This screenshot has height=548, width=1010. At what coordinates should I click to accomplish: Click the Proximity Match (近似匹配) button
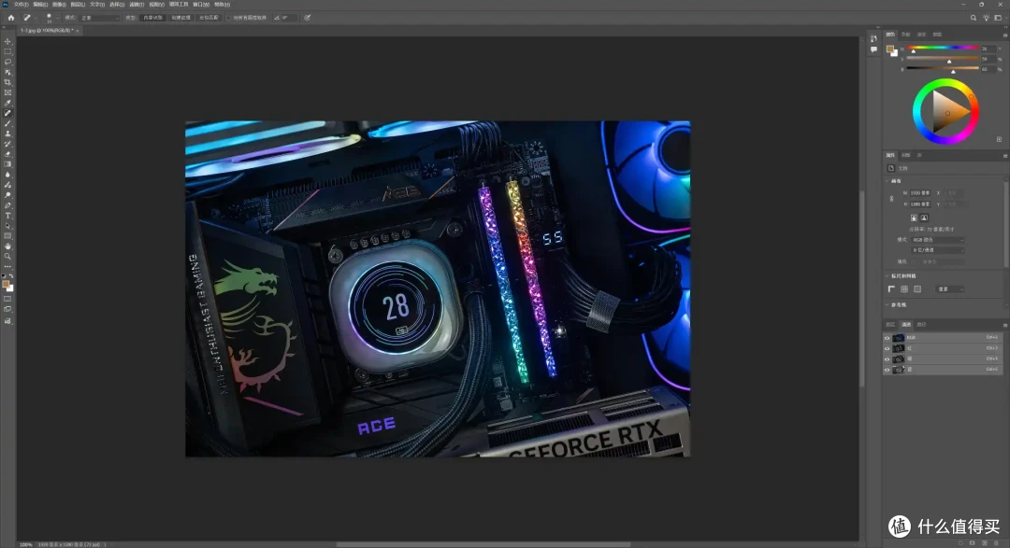(209, 18)
